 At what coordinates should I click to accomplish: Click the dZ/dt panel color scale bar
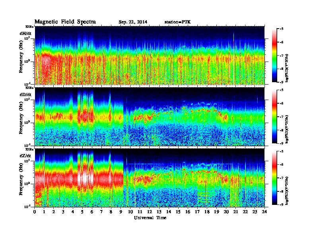click(274, 178)
